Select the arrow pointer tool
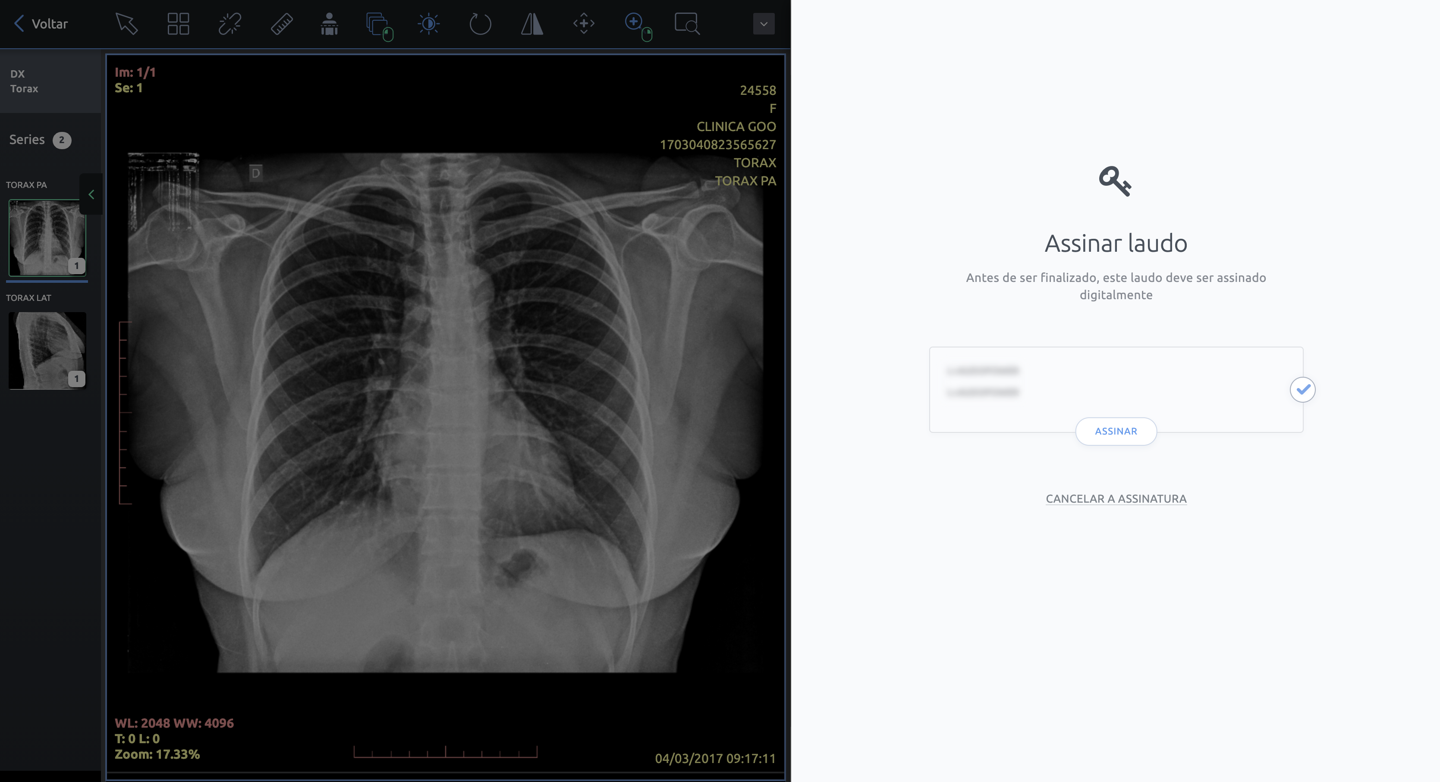Screen dimensions: 1440x782 point(126,24)
